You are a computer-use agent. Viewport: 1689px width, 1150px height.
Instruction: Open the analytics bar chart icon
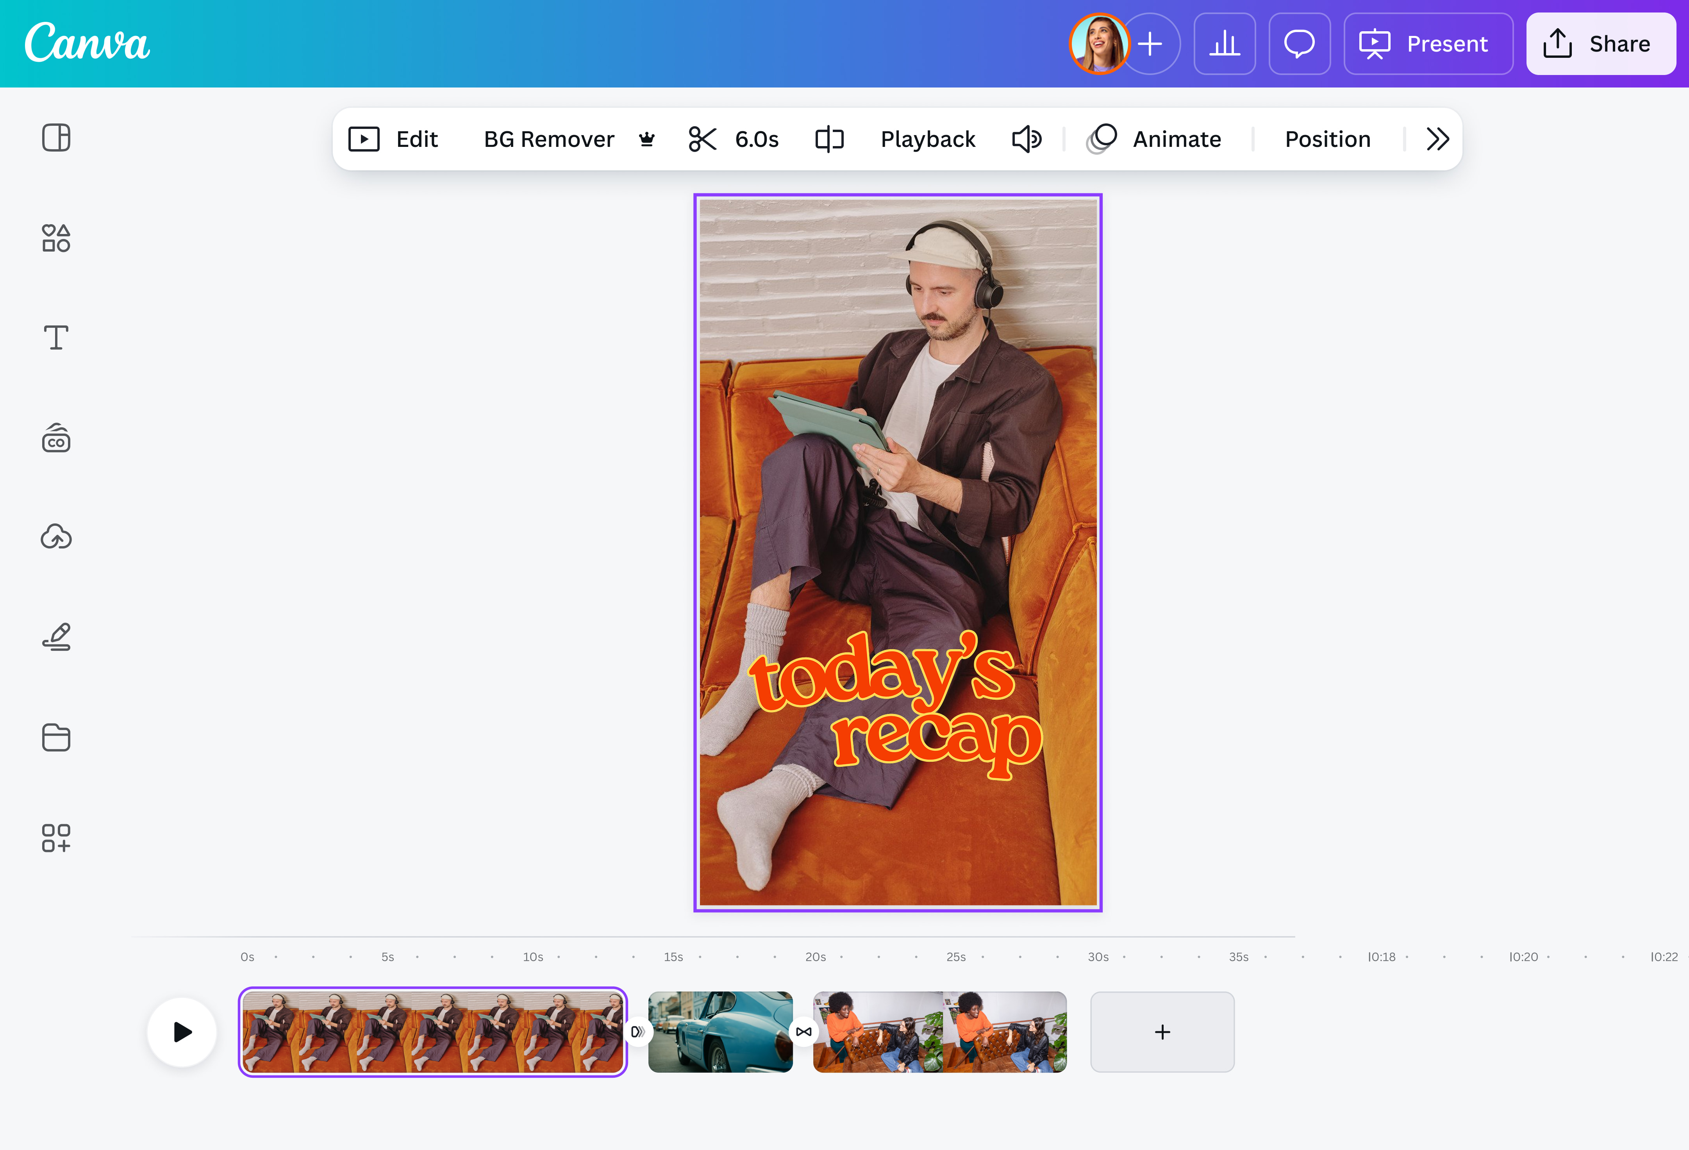pos(1225,44)
